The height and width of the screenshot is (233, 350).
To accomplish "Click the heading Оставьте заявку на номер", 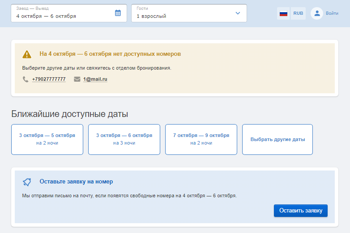I will click(x=76, y=182).
